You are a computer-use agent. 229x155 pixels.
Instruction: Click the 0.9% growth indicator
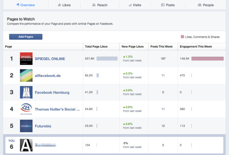tap(128, 90)
